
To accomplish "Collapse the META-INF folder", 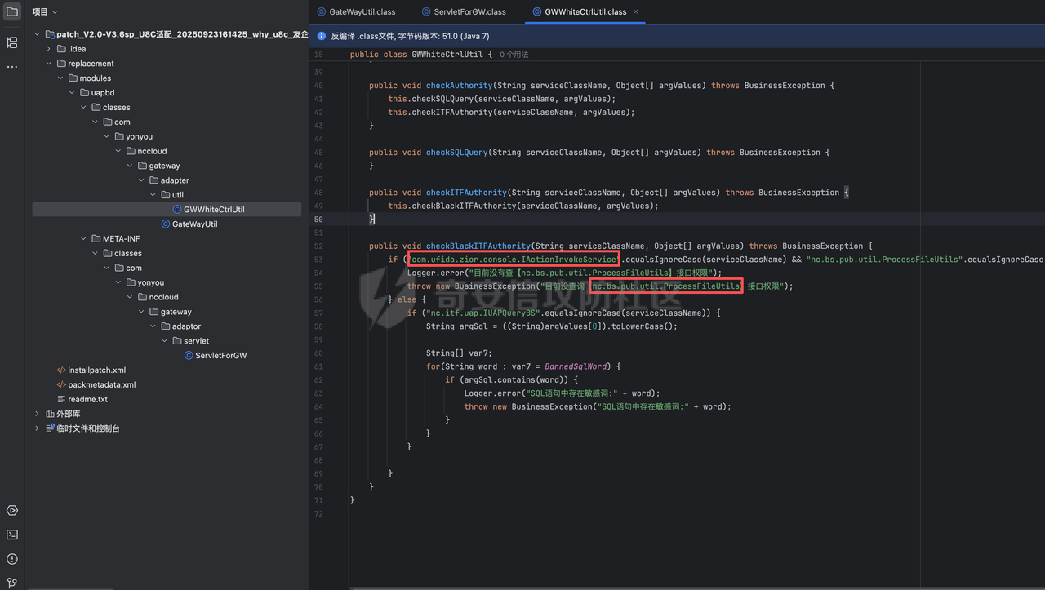I will coord(83,238).
